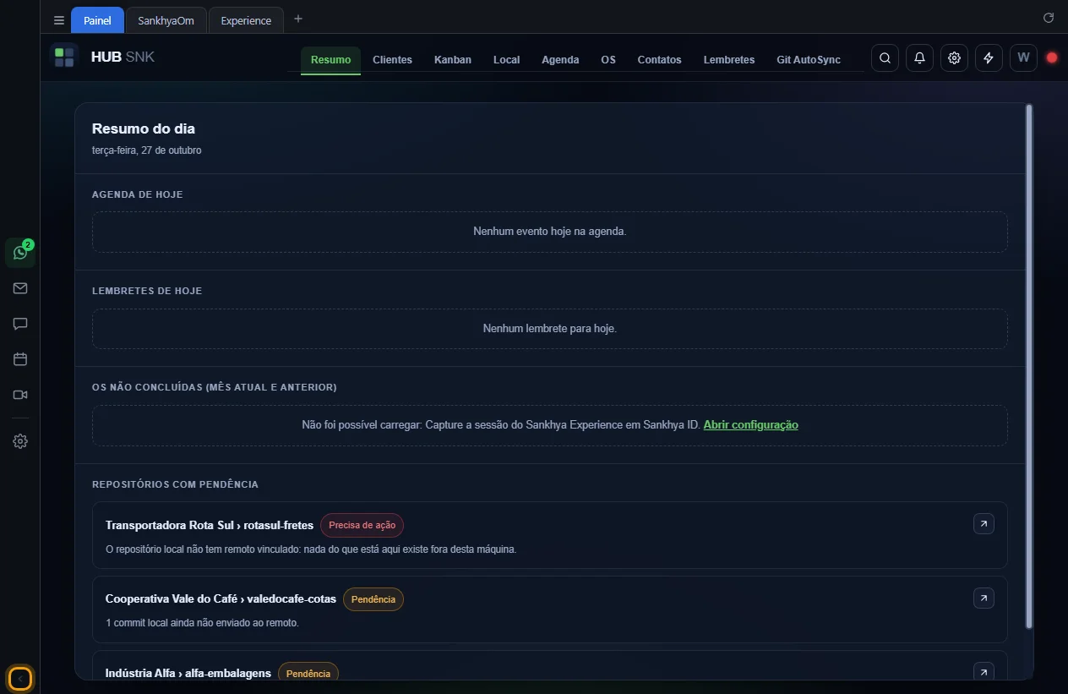Screen dimensions: 1068x694
Task: Open WhatsApp from the left sidebar
Action: (20, 252)
